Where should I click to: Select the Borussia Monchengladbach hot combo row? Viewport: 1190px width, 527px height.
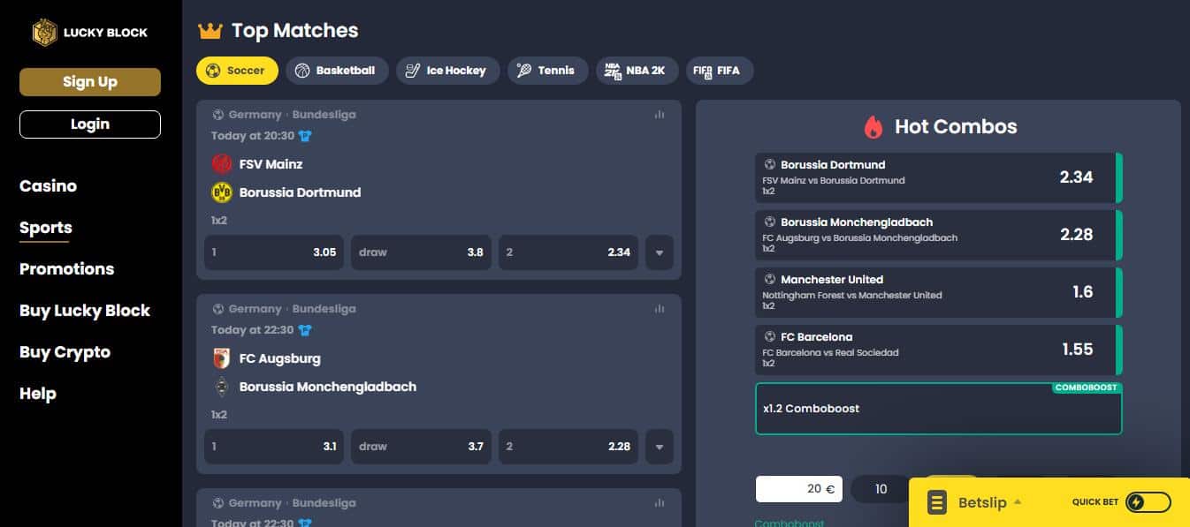[939, 235]
